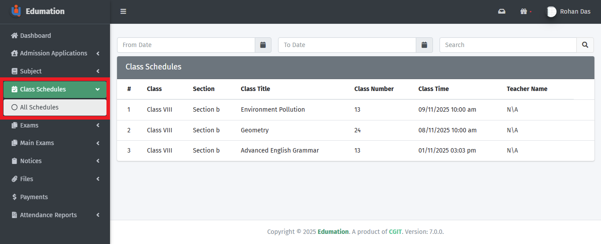Select the Exams menu label
This screenshot has height=244, width=601.
29,125
